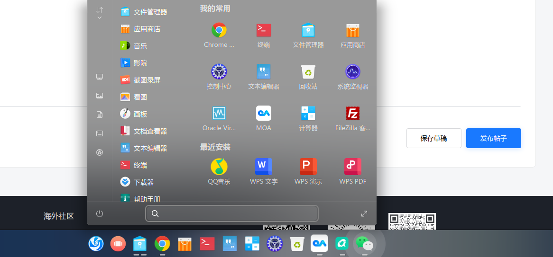Open the 海外社区 link
Screen dimensions: 553x257
59,216
